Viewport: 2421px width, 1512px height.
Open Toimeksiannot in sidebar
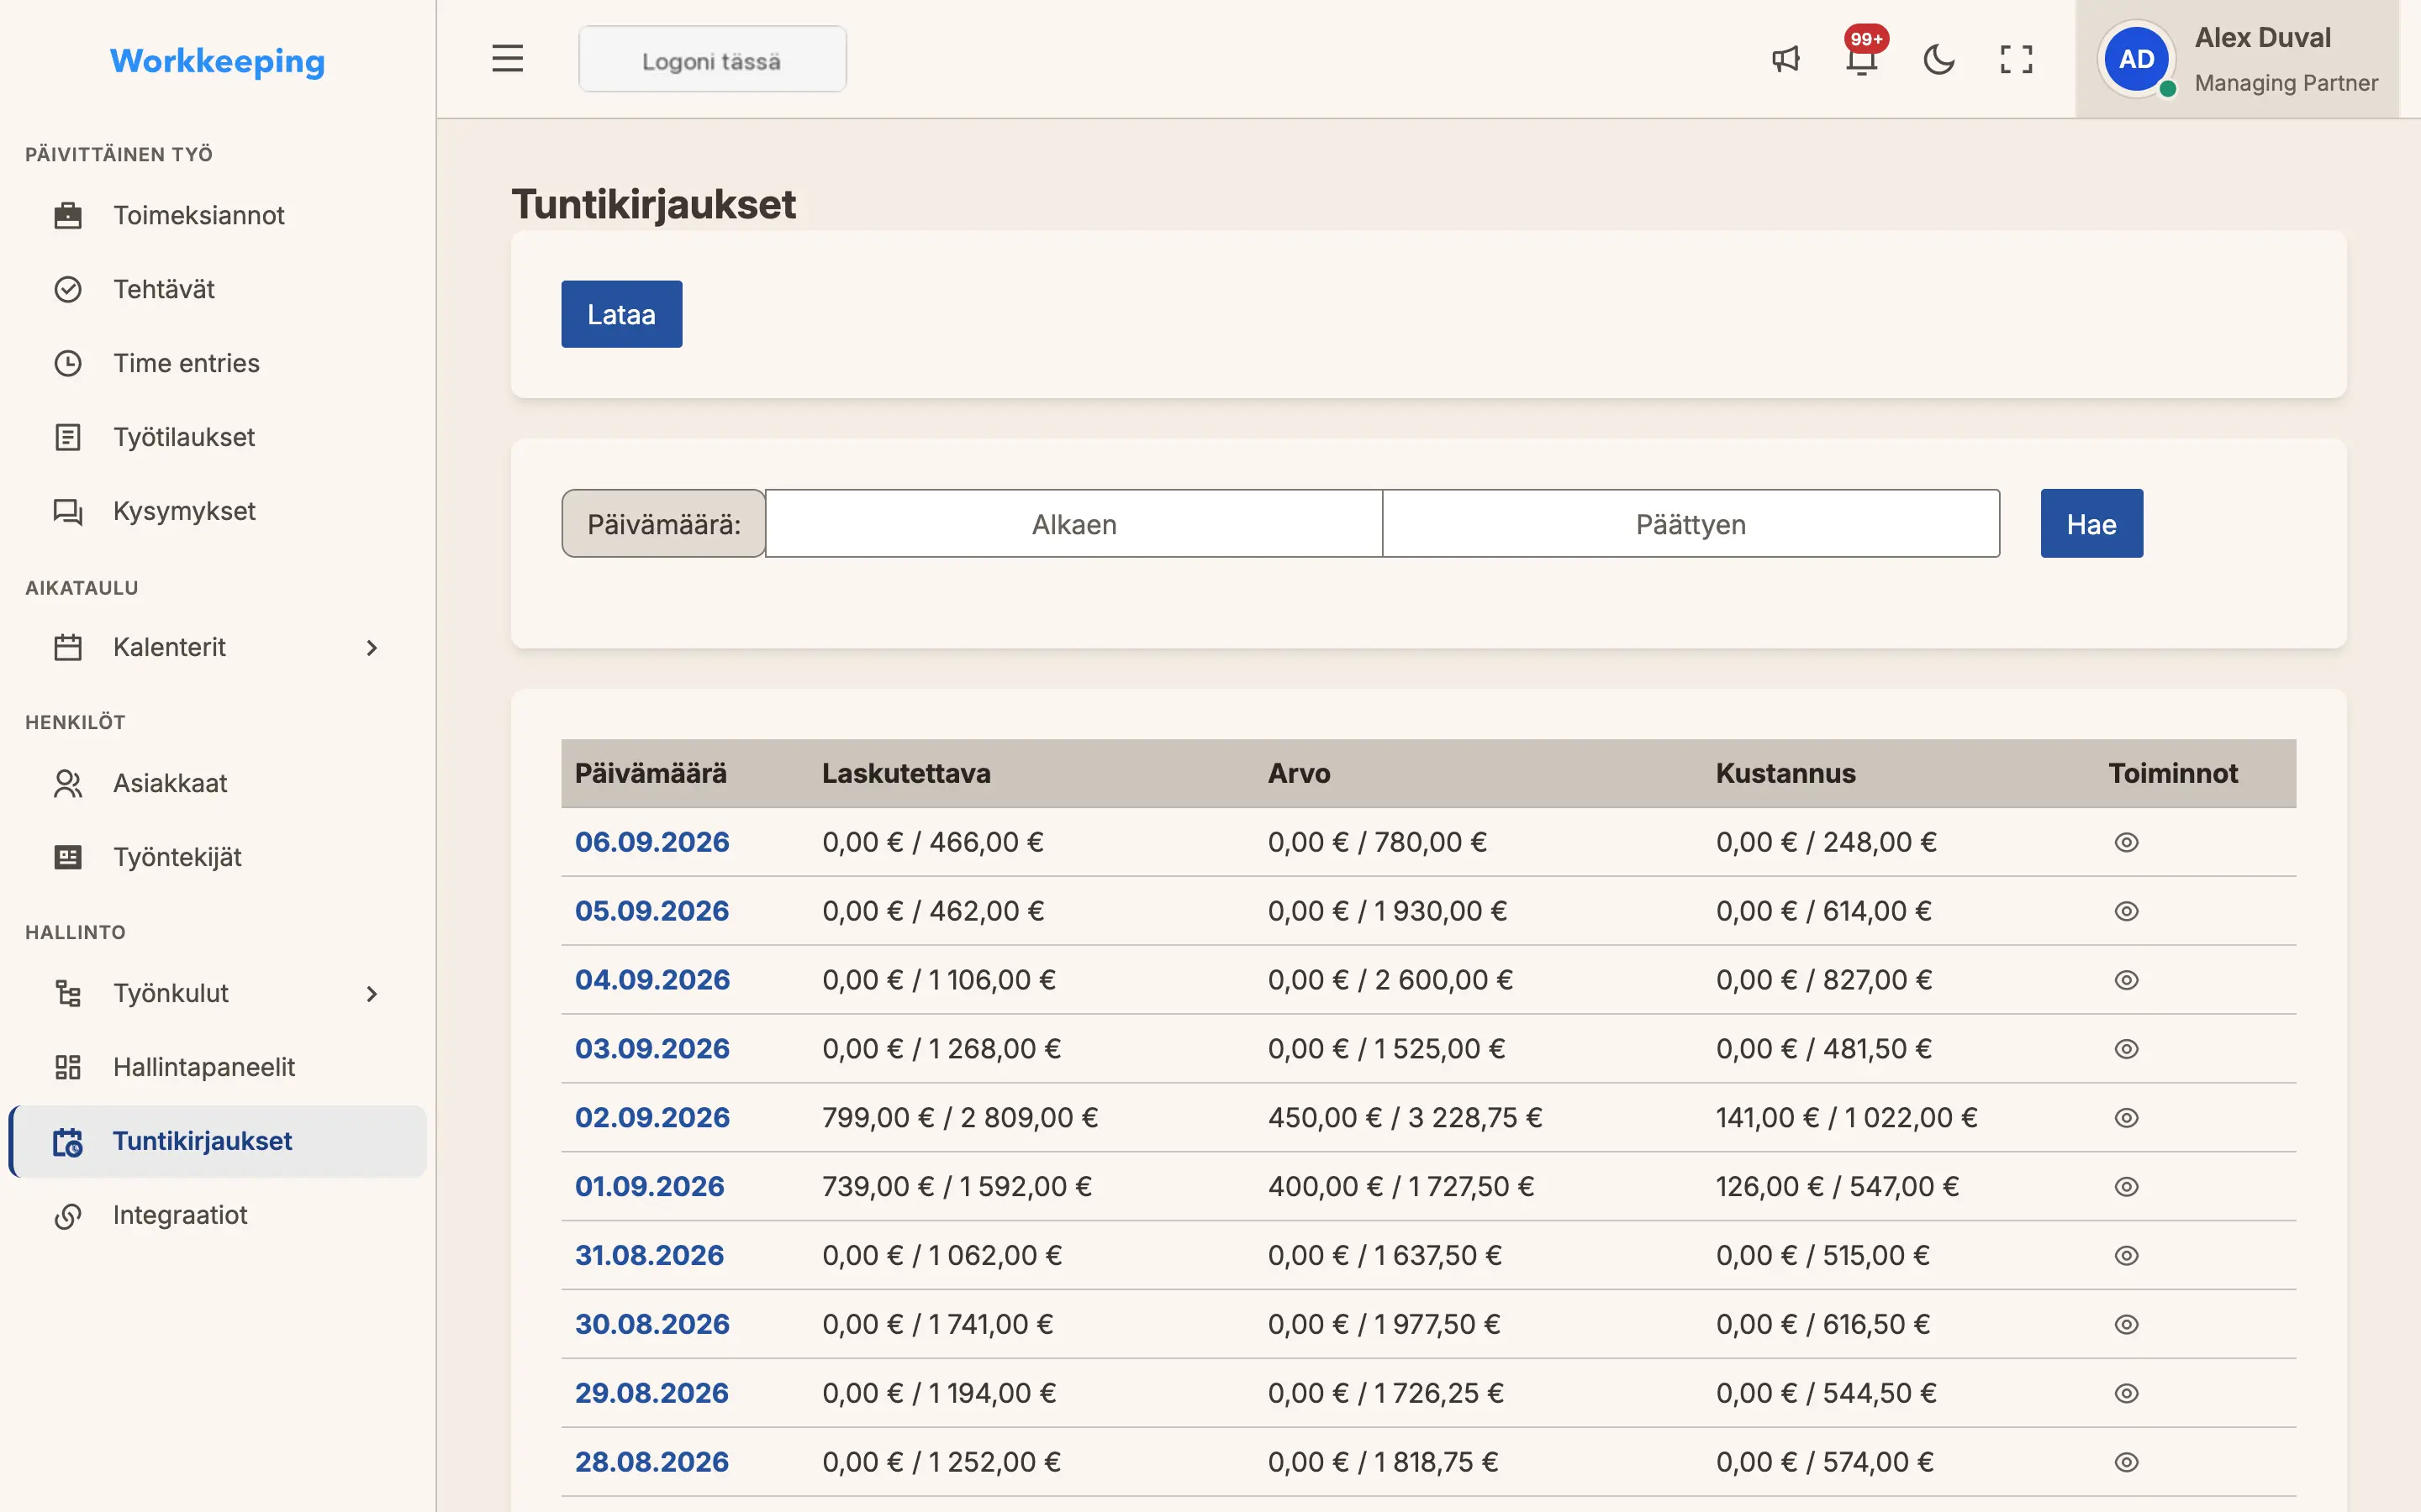click(217, 215)
